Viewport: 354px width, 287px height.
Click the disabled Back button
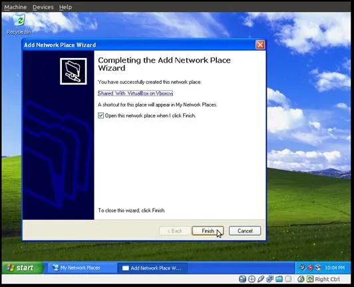(175, 230)
